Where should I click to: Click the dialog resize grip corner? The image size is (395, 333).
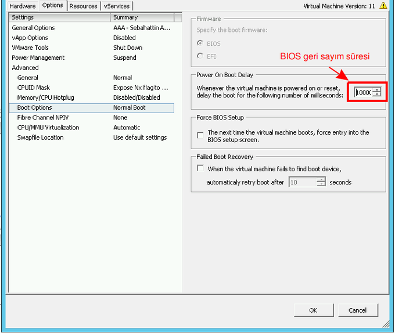pos(386,324)
